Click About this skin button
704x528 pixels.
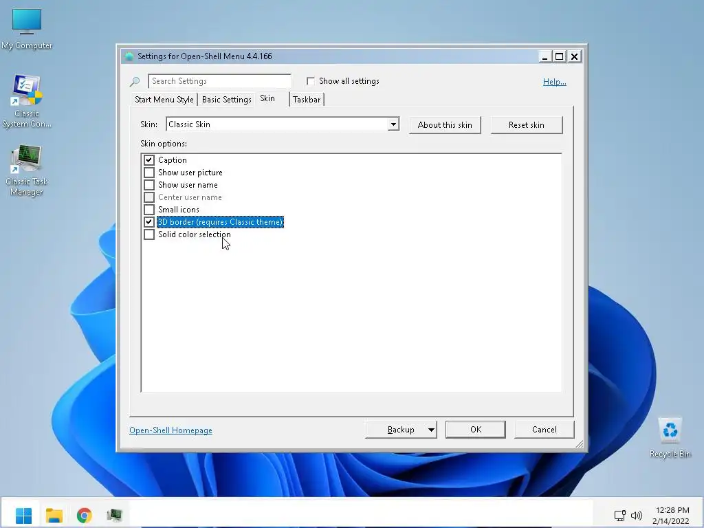(x=445, y=125)
